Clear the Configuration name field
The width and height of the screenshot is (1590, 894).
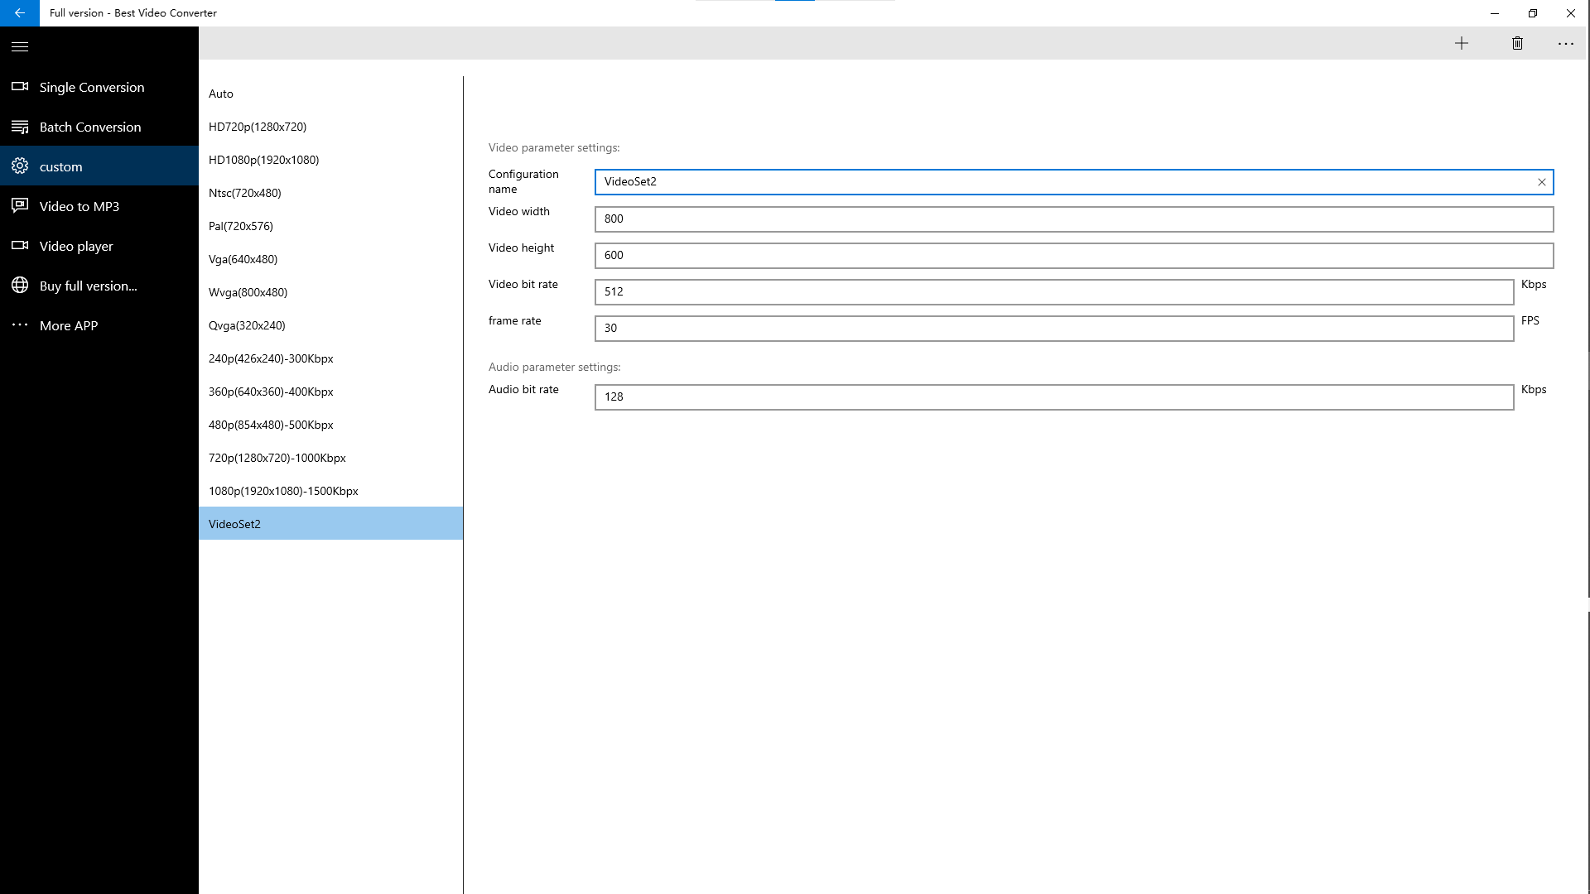[1542, 182]
